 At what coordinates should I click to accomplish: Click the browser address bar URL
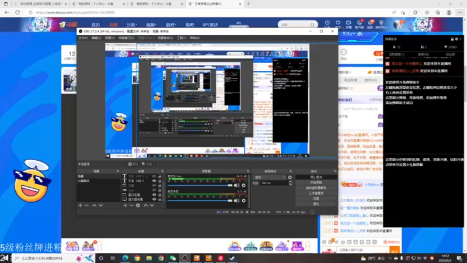[75, 12]
